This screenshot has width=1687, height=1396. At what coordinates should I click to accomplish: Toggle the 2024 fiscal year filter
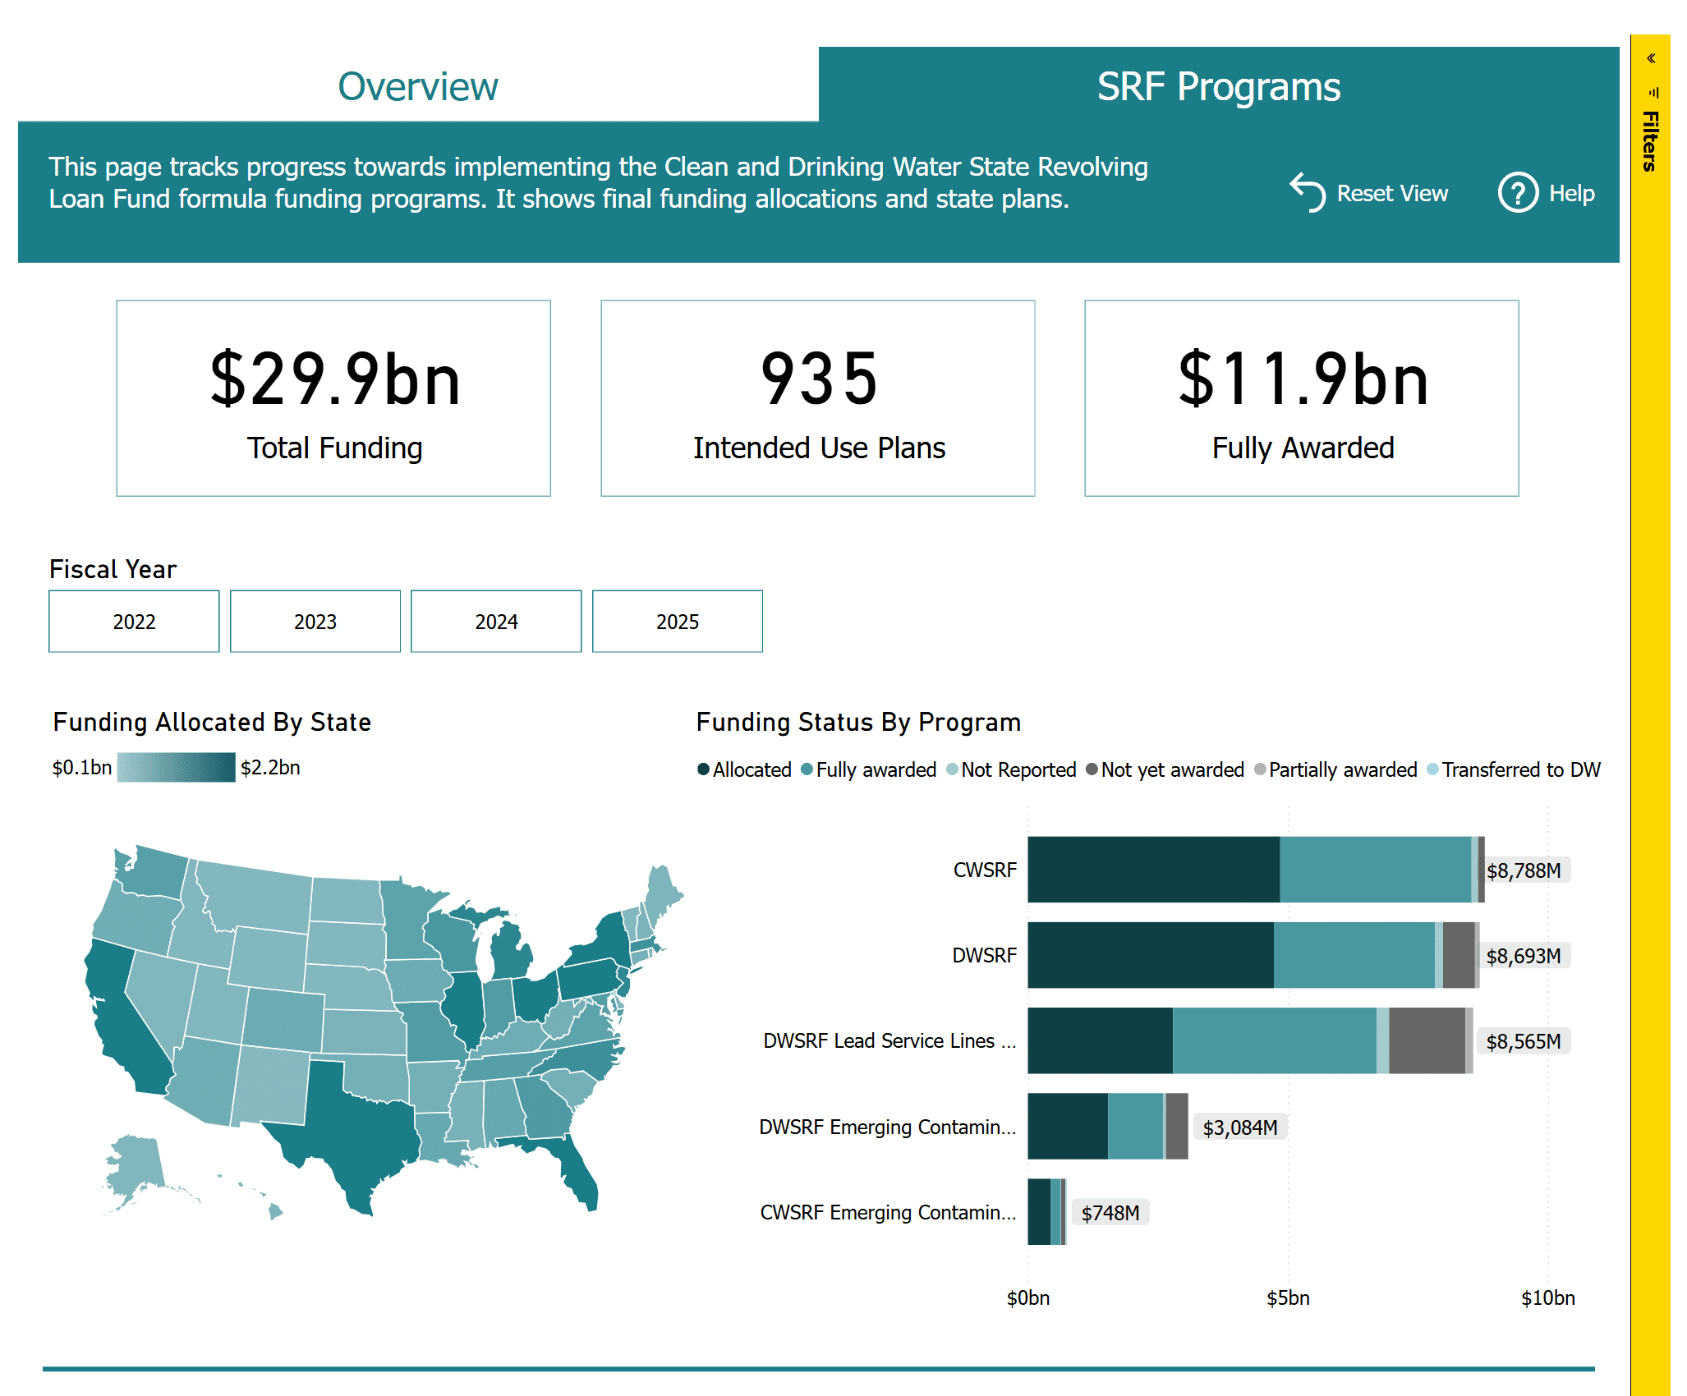(x=496, y=622)
